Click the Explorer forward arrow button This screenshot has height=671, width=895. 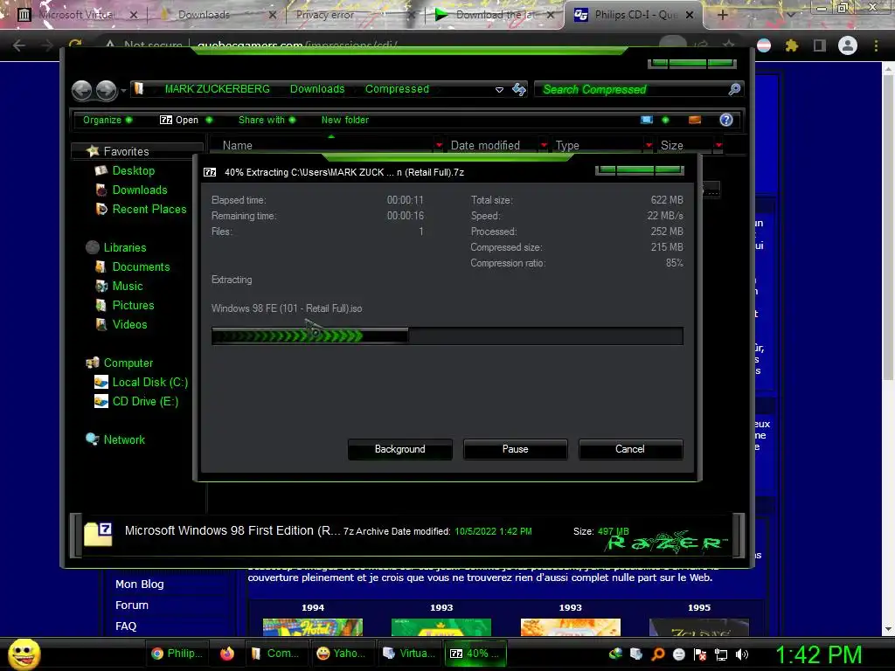106,90
